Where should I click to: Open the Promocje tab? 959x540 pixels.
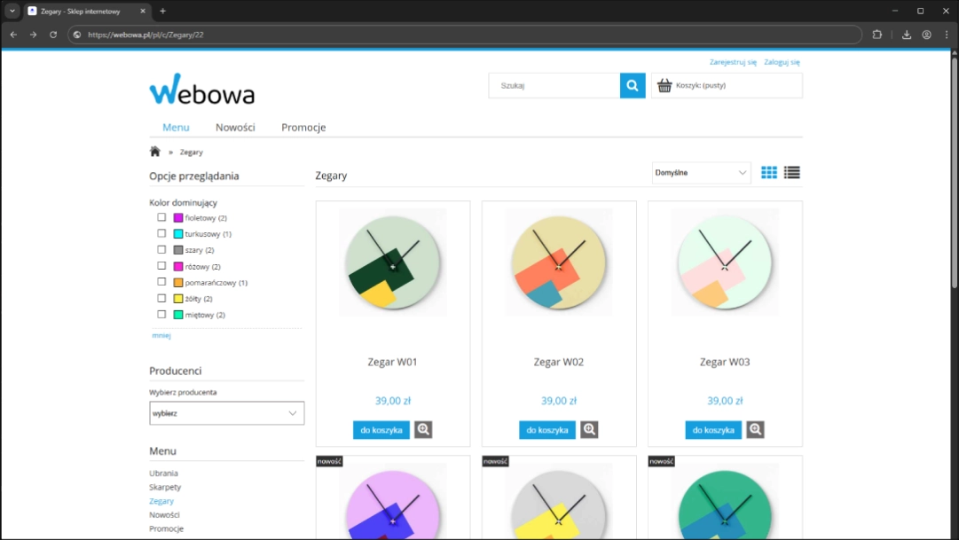[x=303, y=128]
